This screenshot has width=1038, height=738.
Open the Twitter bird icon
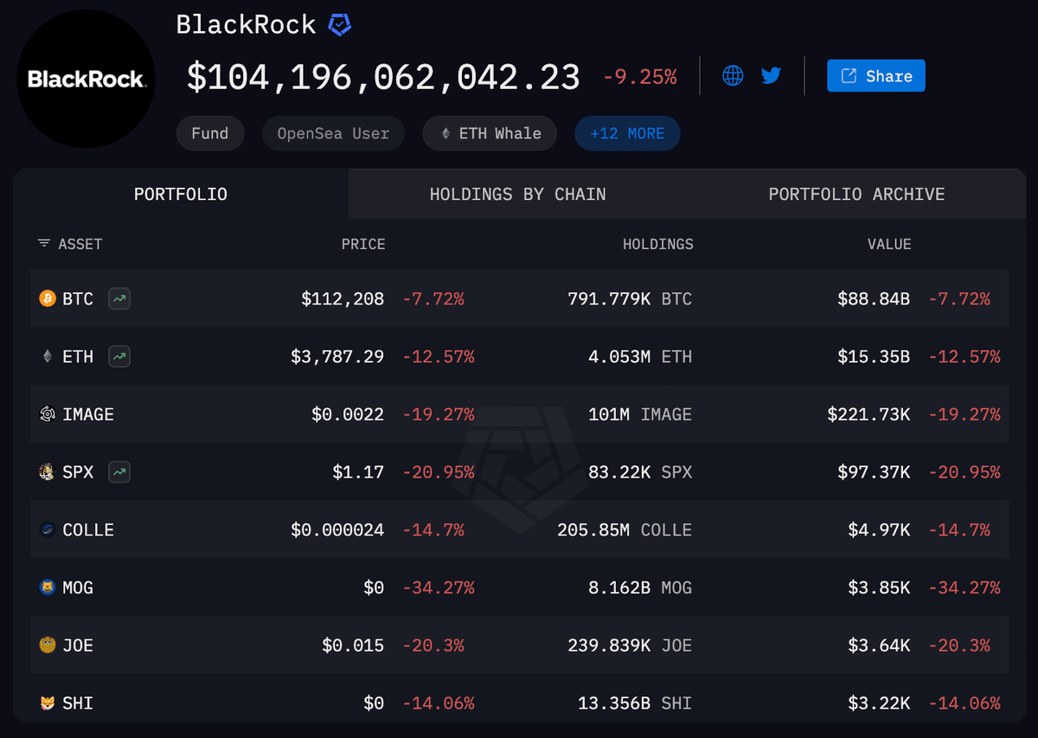pos(771,76)
